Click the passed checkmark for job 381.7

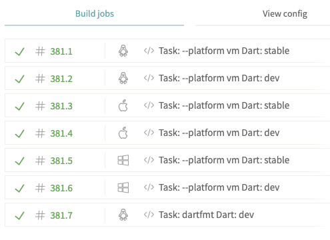tap(19, 215)
